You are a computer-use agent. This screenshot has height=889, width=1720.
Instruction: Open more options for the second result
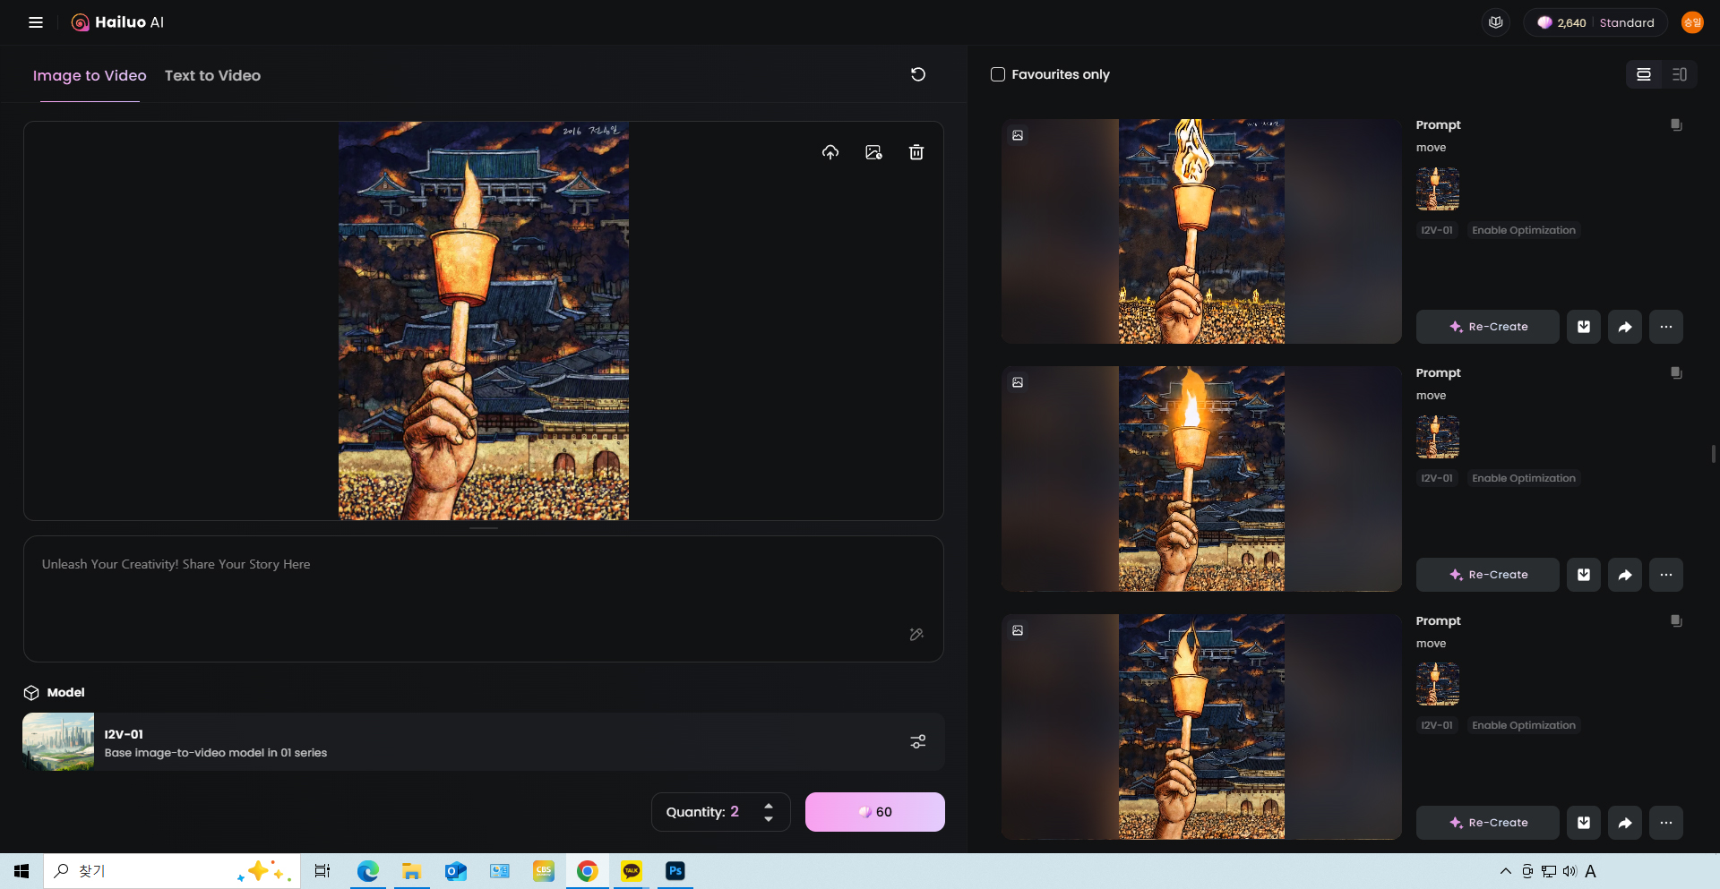click(x=1666, y=575)
